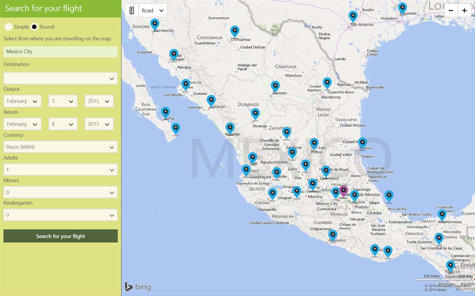Select the Torreón airport pin
Image resolution: width=475 pixels, height=296 pixels.
(275, 87)
